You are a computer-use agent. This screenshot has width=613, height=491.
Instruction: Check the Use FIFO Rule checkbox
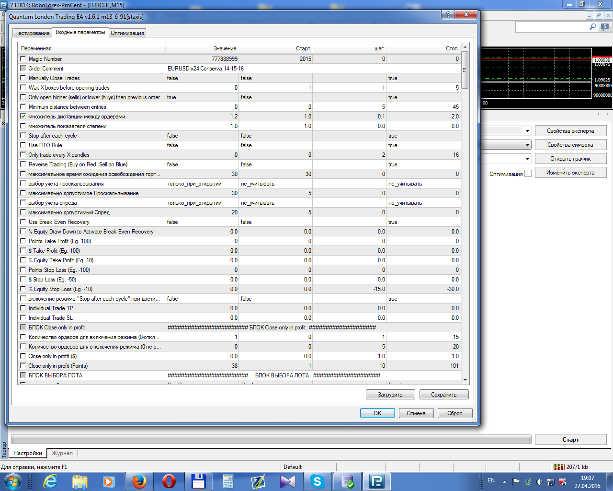coord(23,145)
